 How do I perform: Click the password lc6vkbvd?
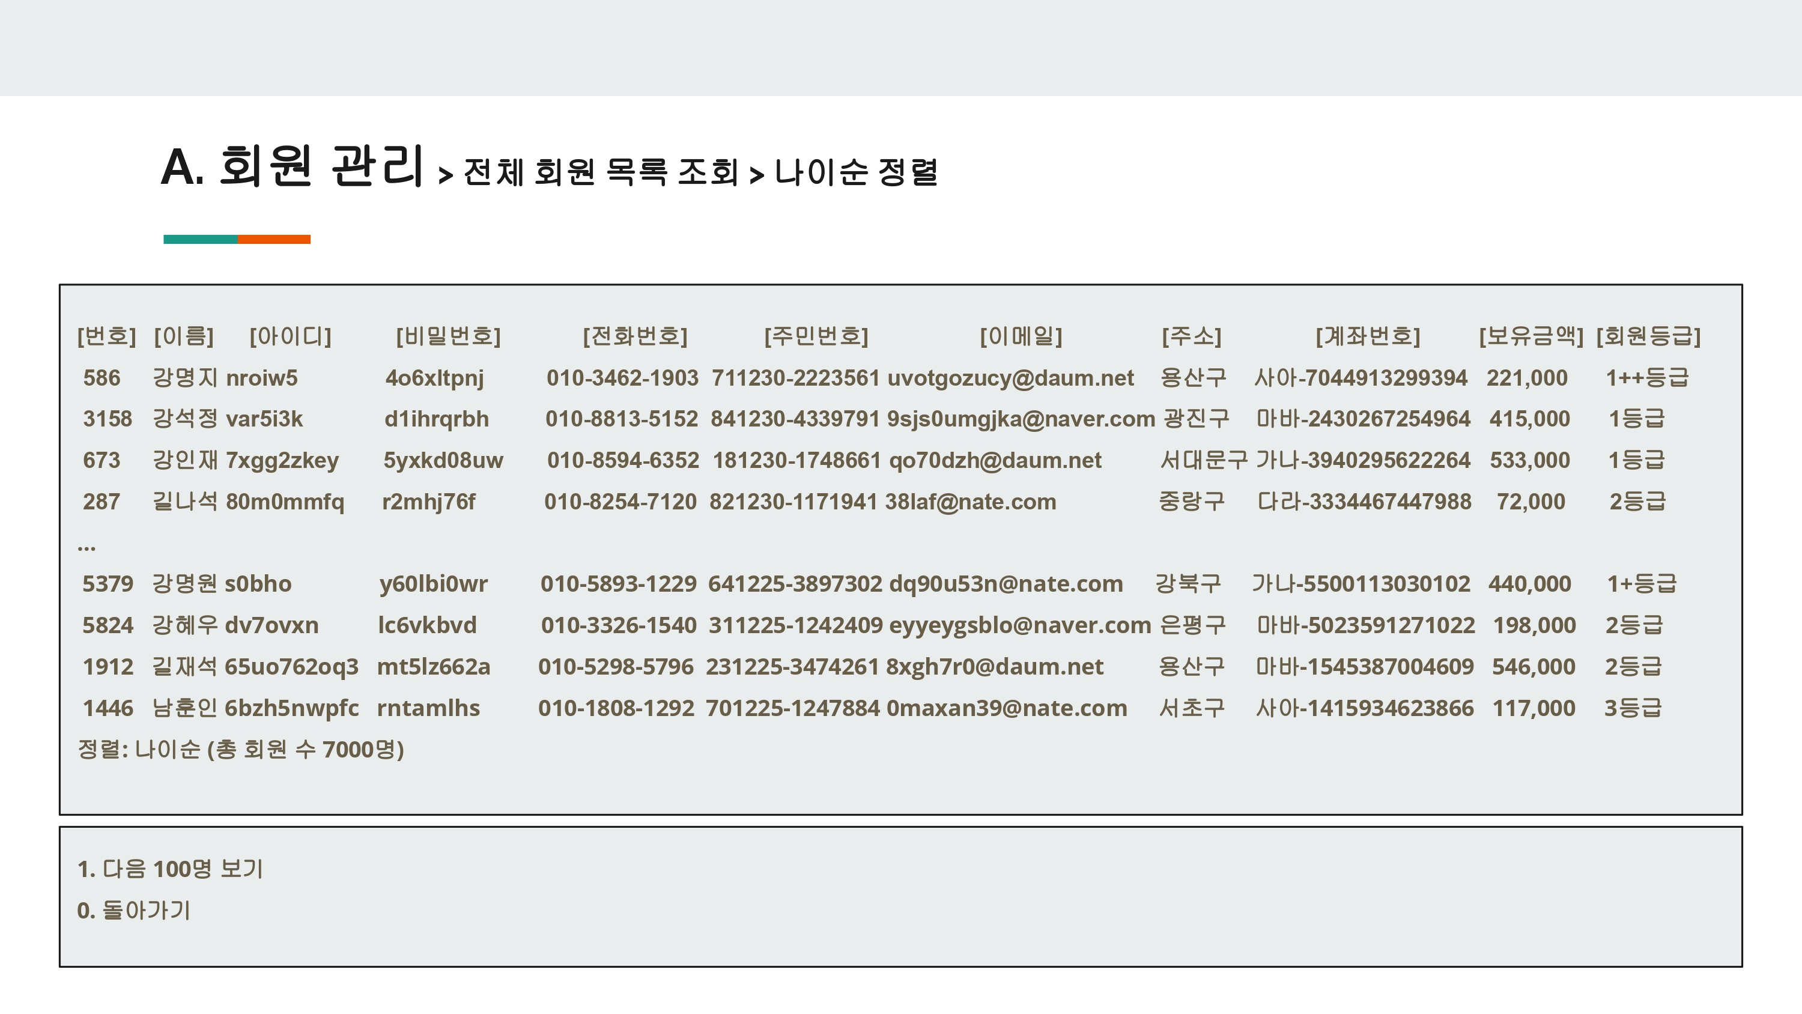pos(426,625)
